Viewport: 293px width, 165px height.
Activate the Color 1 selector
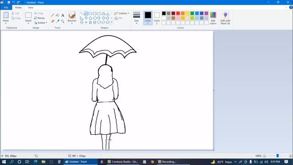coord(148,18)
